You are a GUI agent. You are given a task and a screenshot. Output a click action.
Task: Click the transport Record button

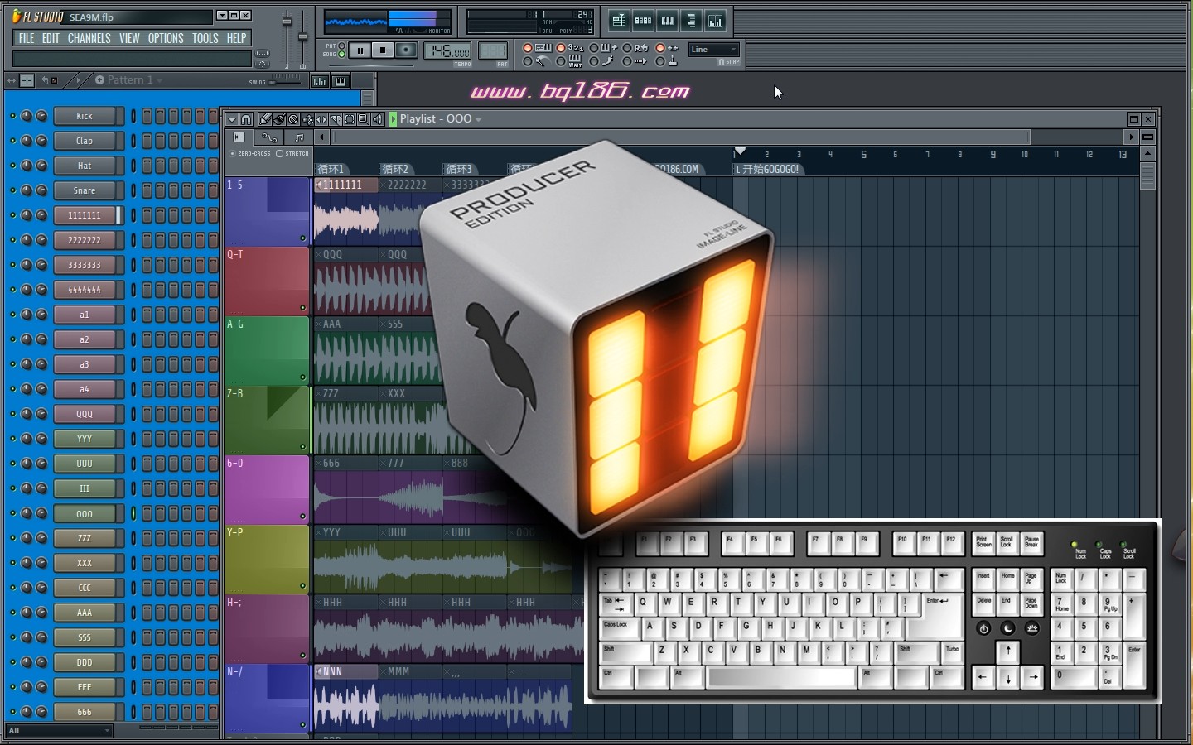406,50
